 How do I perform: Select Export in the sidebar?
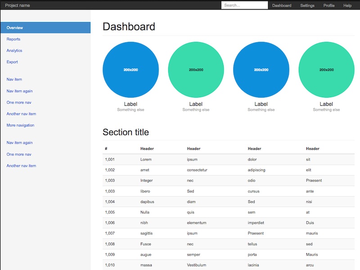[x=12, y=62]
